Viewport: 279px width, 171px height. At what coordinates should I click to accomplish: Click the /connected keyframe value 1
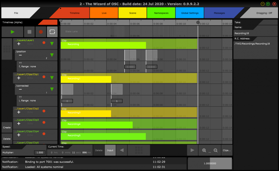coord(117,101)
